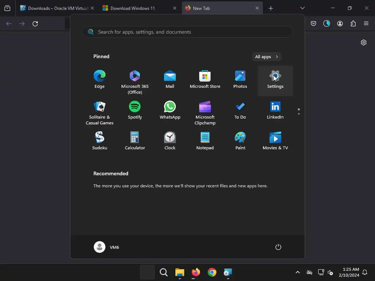The width and height of the screenshot is (375, 281).
Task: Open the list all tabs dropdown
Action: (x=302, y=8)
